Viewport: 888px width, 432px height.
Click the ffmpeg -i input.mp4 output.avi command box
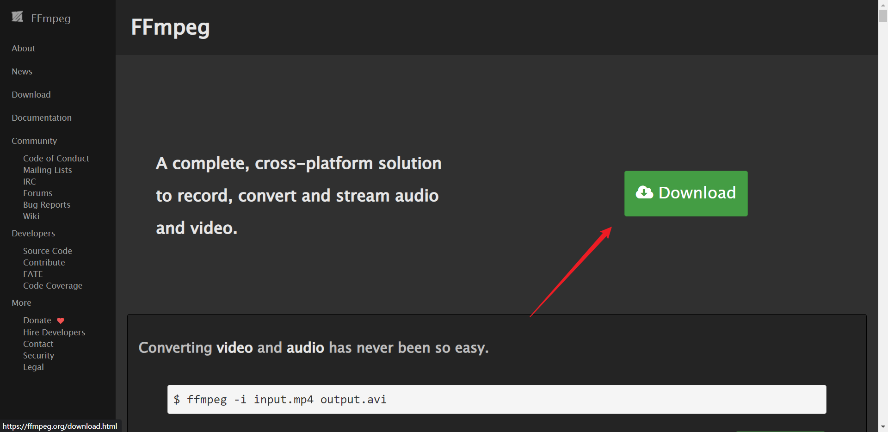click(497, 399)
